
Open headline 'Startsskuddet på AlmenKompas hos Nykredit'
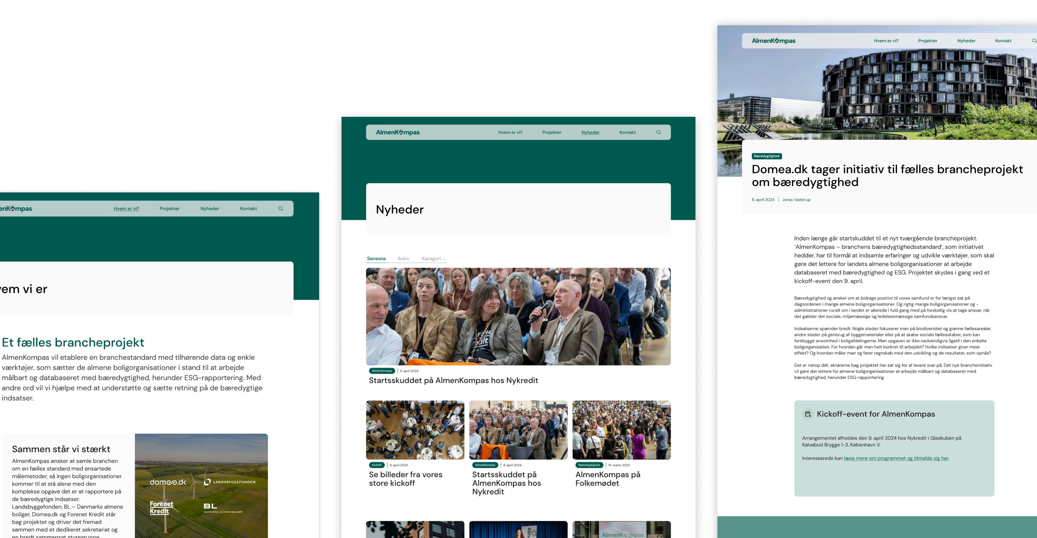[x=453, y=380]
